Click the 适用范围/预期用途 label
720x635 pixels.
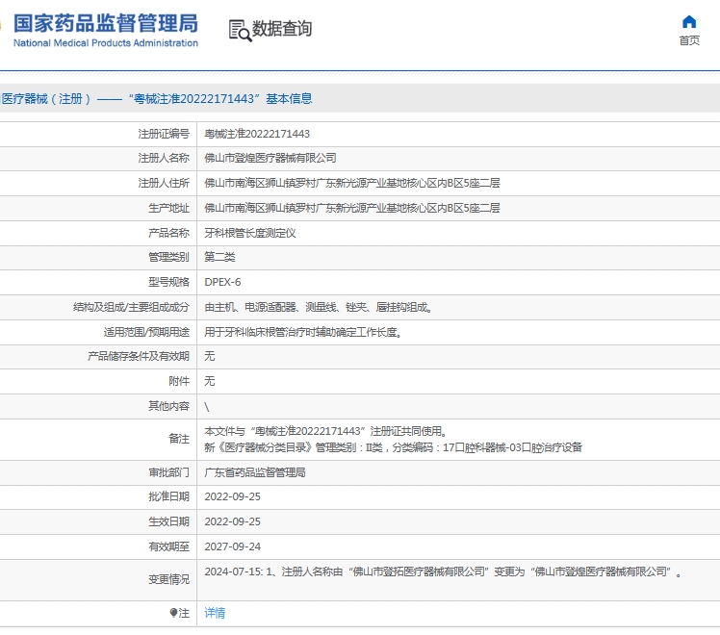146,332
